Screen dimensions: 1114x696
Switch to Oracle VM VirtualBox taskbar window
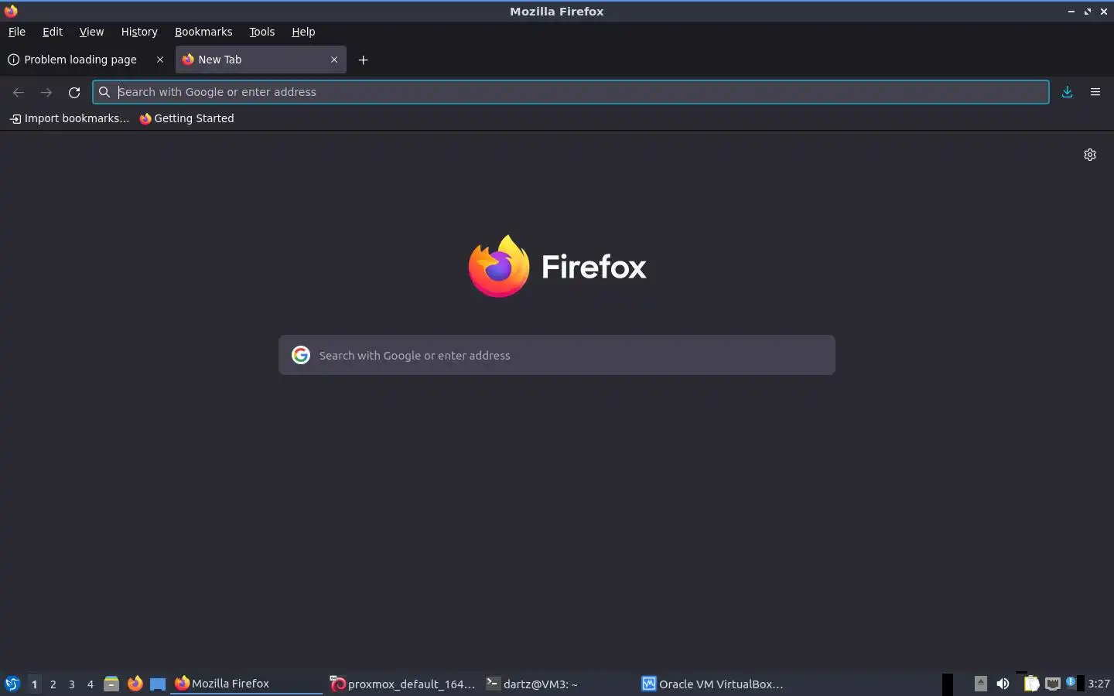tap(715, 684)
